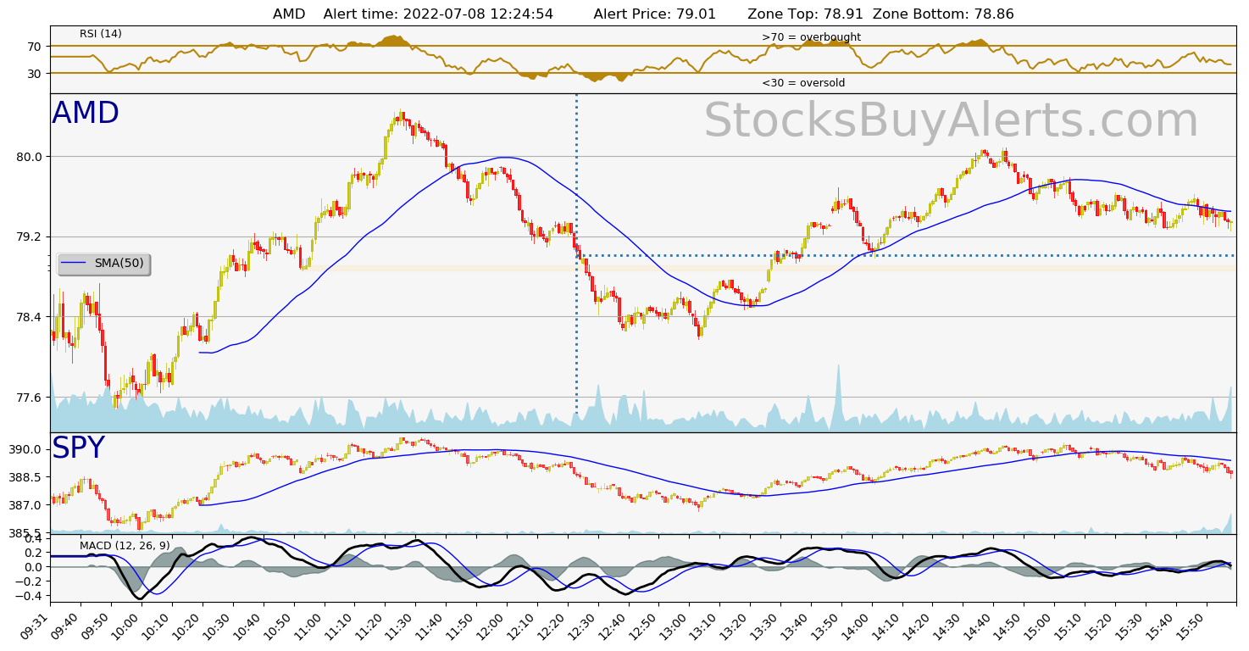Image resolution: width=1249 pixels, height=651 pixels.
Task: Click the SPY ticker label
Action: (78, 448)
